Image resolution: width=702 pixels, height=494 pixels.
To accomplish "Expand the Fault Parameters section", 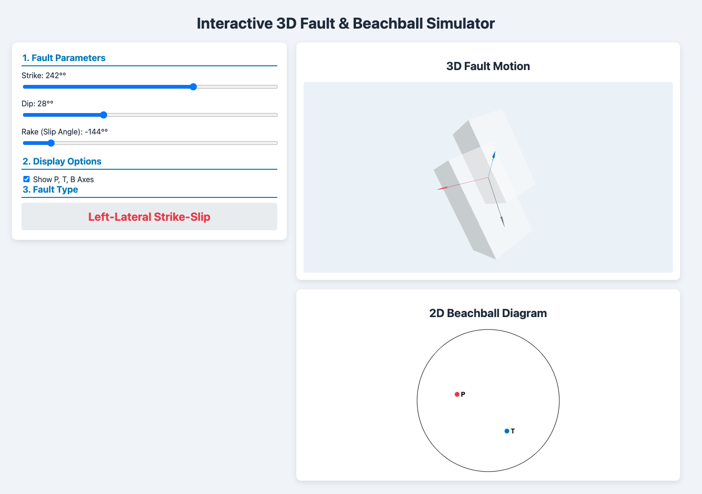I will point(64,58).
